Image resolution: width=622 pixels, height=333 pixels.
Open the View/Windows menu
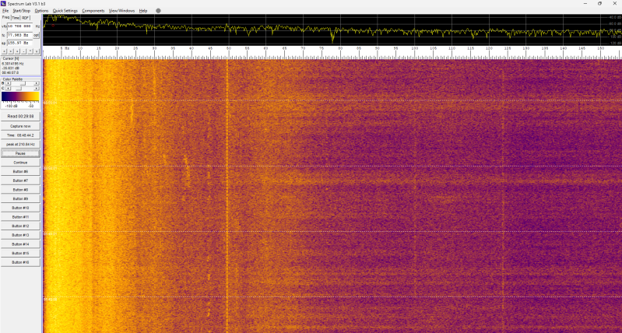point(121,11)
